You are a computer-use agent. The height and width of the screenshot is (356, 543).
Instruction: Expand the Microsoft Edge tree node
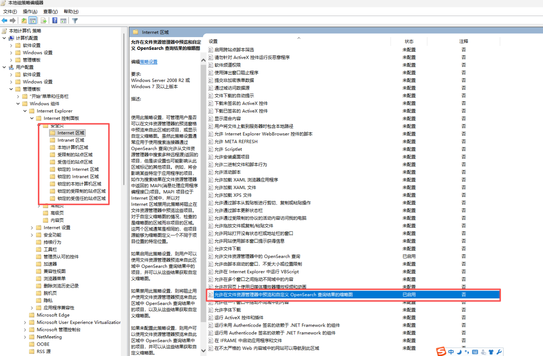point(25,315)
